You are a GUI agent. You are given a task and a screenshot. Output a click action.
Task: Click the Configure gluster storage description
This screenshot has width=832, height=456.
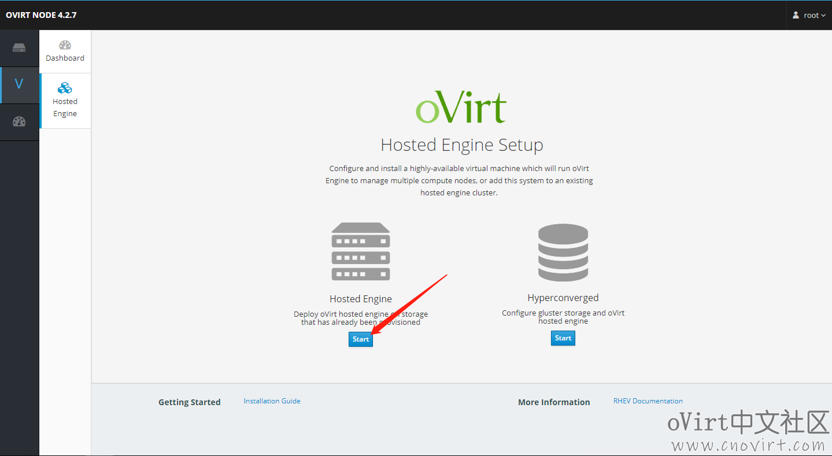coord(563,317)
